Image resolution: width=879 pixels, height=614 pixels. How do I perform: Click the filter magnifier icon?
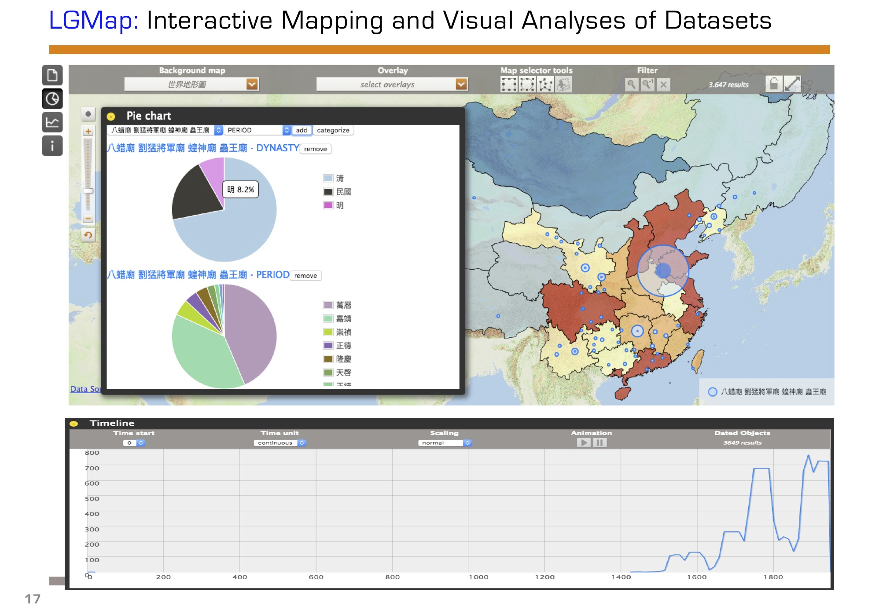pyautogui.click(x=632, y=84)
